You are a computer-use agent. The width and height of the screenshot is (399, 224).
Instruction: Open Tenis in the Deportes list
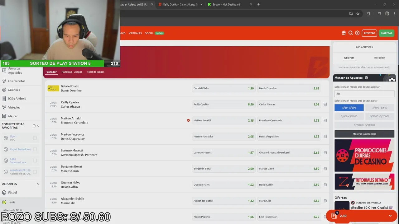click(12, 202)
